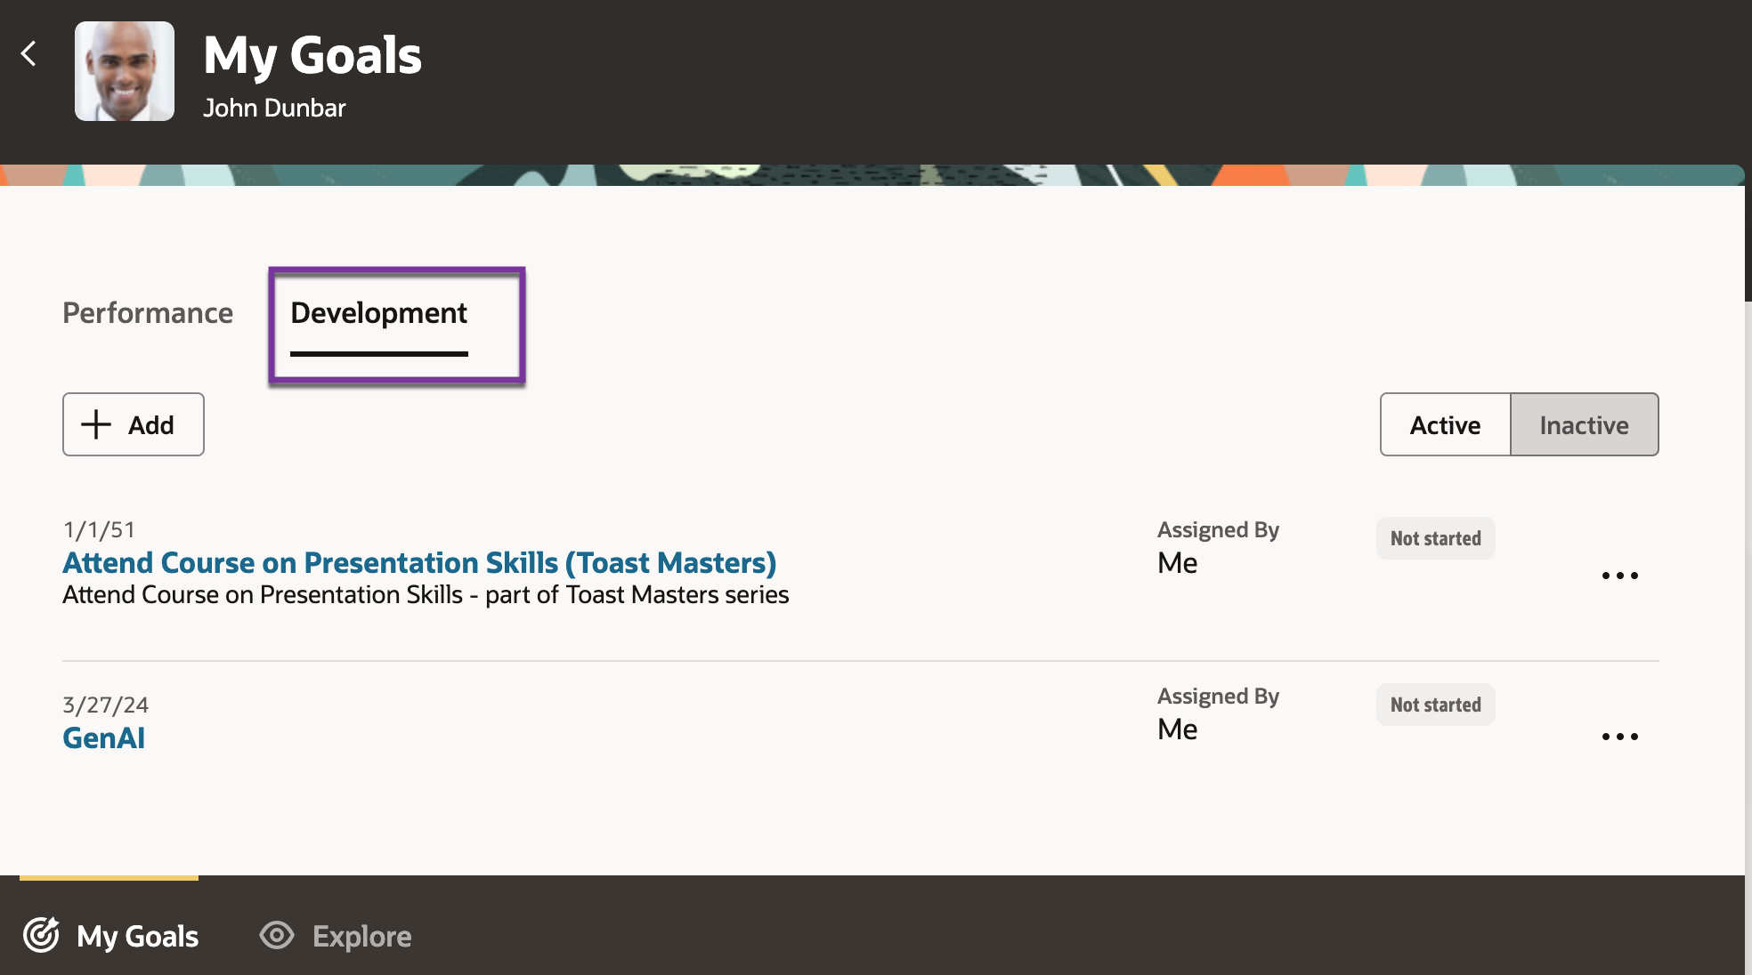Switch to the Performance tab
Viewport: 1752px width, 975px height.
coord(148,313)
